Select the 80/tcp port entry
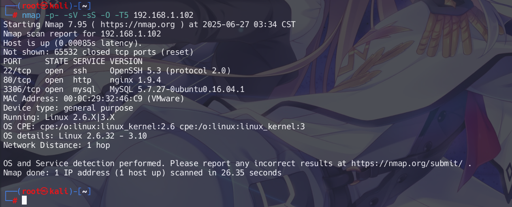Viewport: 512px width, 207px height. 15,80
